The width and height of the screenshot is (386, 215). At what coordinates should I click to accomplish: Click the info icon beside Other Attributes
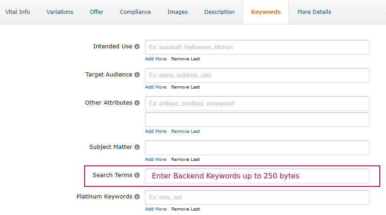(137, 103)
